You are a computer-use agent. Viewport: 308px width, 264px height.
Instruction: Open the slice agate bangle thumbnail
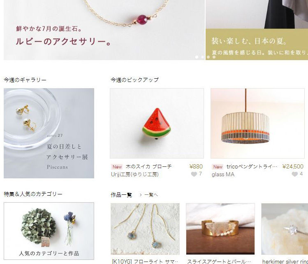220,229
